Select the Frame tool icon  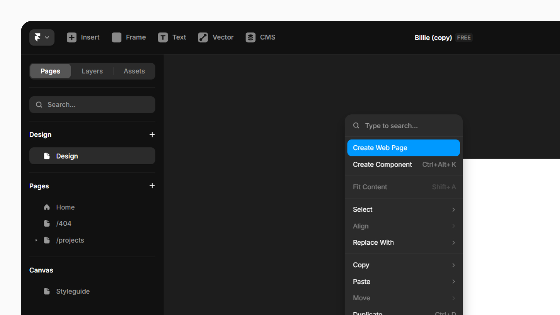pyautogui.click(x=117, y=37)
